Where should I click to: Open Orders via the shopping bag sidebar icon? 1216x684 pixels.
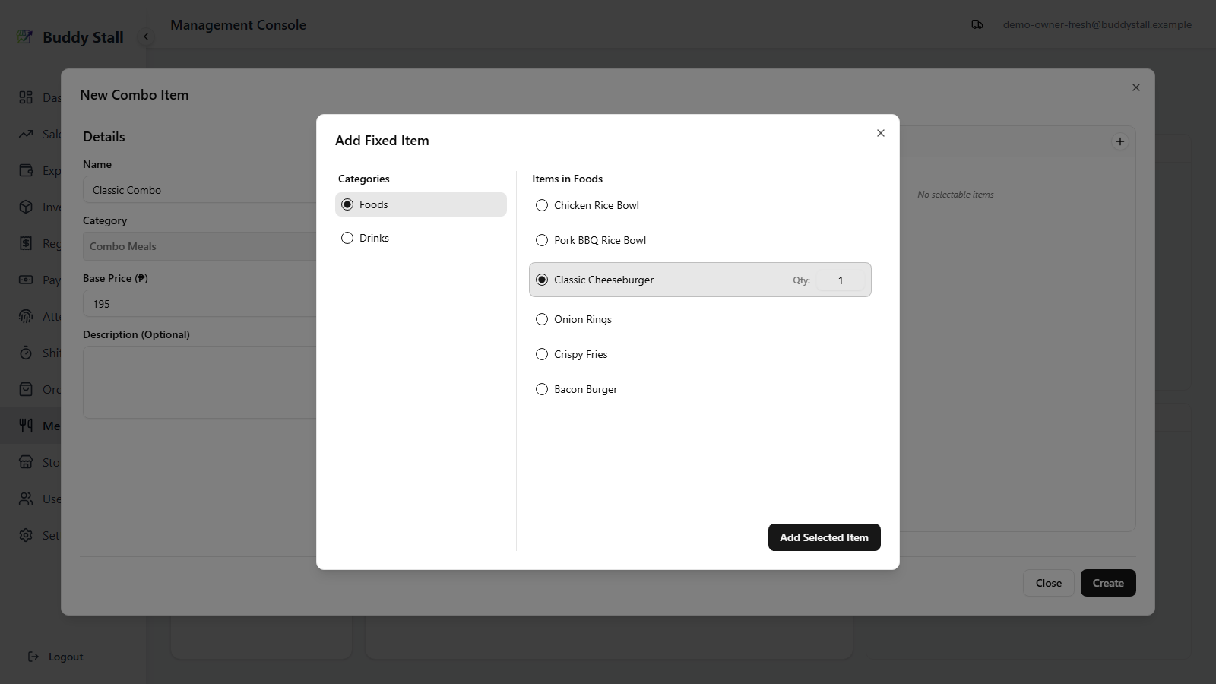26,389
